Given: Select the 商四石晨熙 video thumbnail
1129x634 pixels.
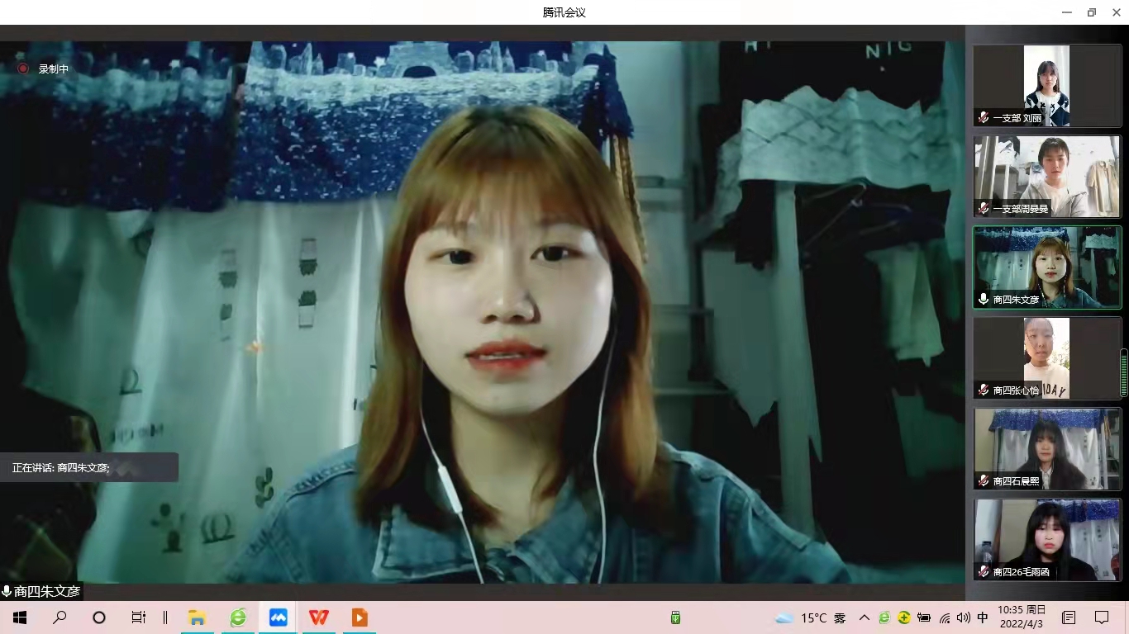Looking at the screenshot, I should click(x=1047, y=448).
